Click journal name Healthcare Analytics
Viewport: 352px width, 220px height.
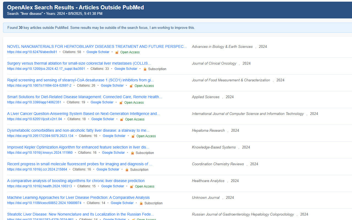tap(208, 181)
